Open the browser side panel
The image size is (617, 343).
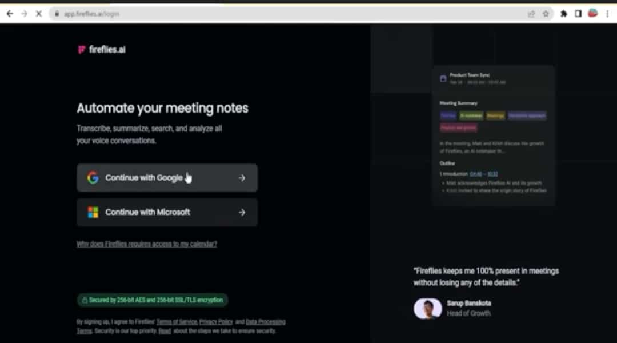tap(578, 14)
